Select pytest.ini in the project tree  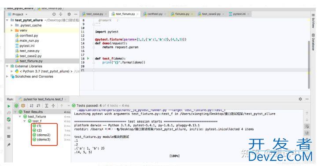pyautogui.click(x=27, y=46)
